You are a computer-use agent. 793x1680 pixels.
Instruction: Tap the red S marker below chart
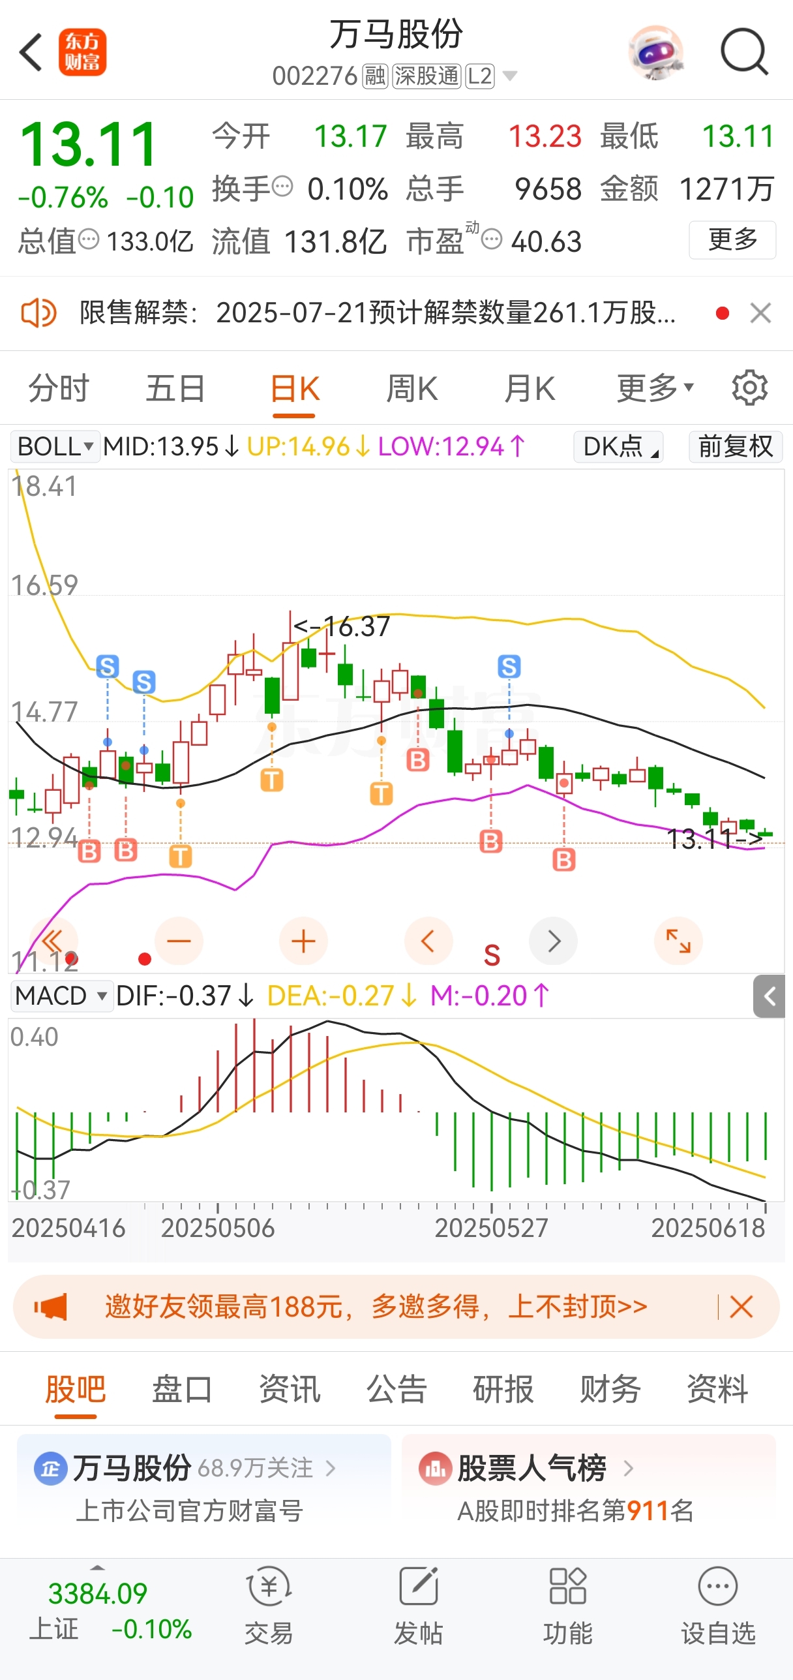click(x=492, y=955)
